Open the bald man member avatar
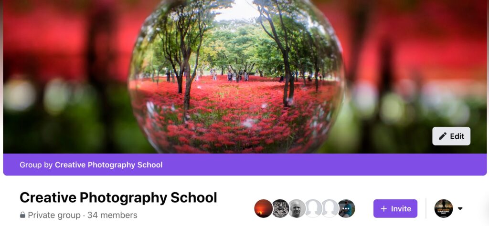489x226 pixels. 297,208
